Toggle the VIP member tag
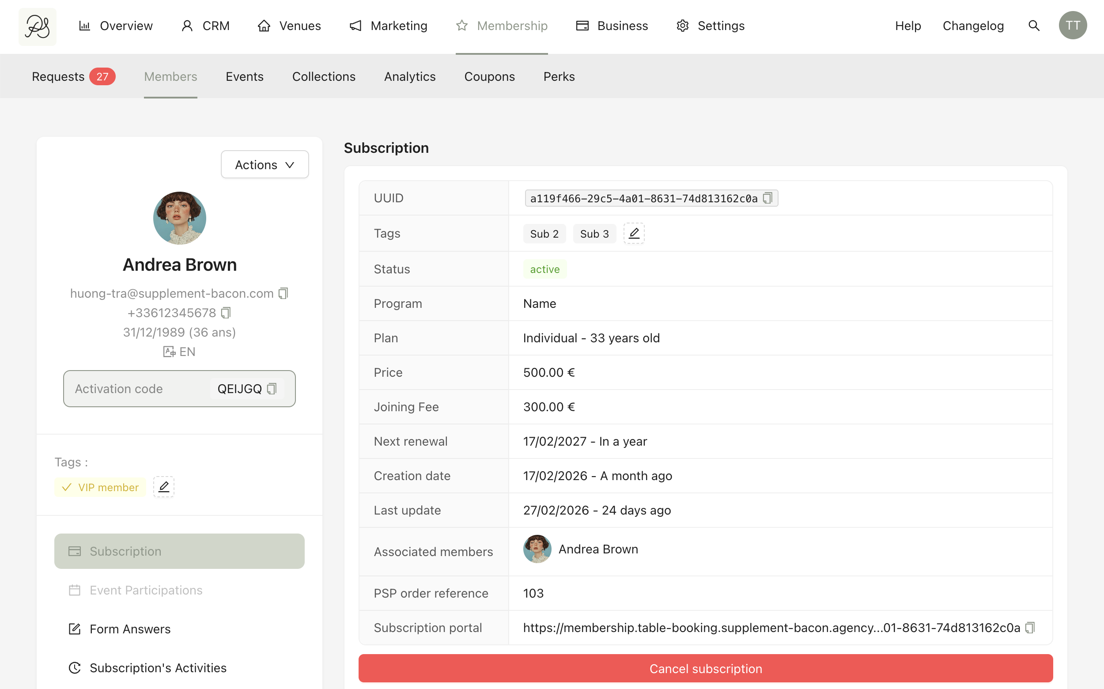This screenshot has width=1104, height=689. (x=100, y=487)
